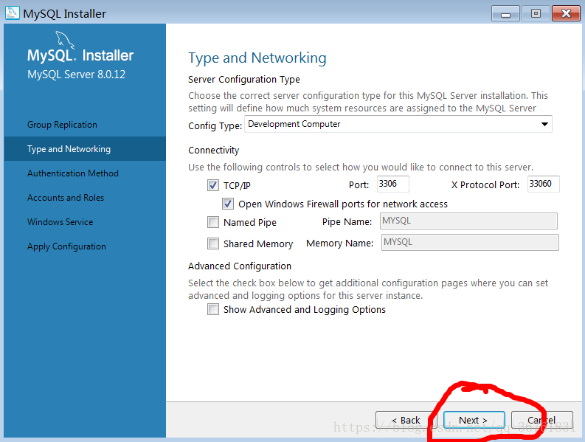Enable the Shared Memory checkbox

[x=213, y=244]
